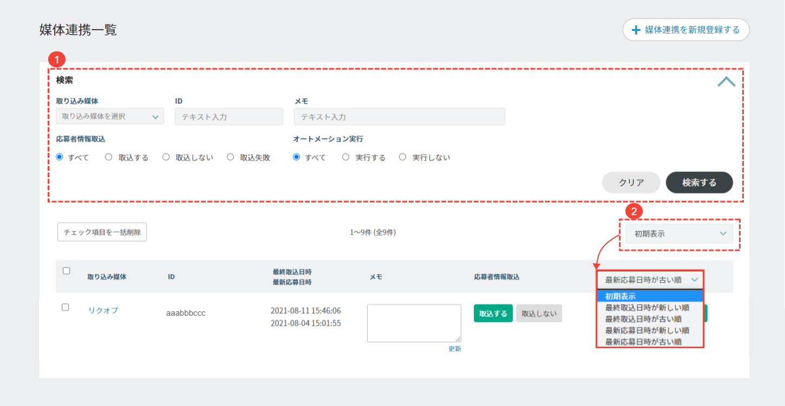Tick the checkbox for リクオプ row

66,307
